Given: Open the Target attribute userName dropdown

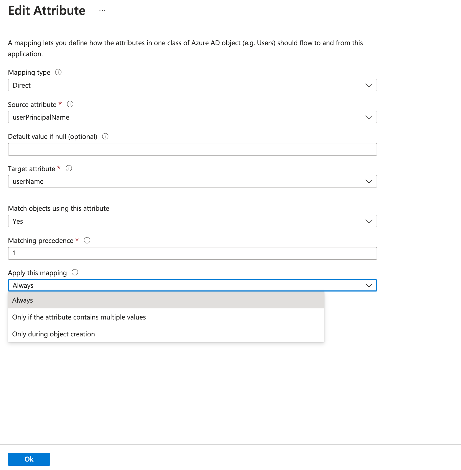Looking at the screenshot, I should coord(192,181).
